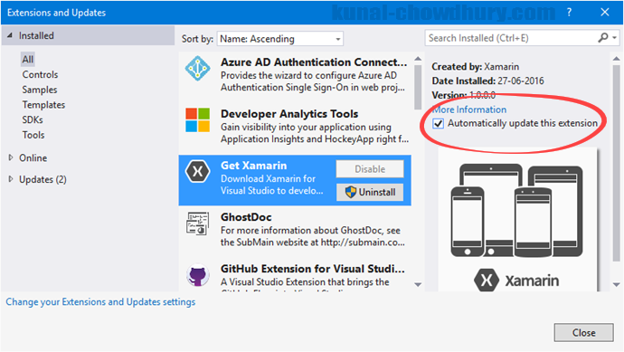The width and height of the screenshot is (624, 352).
Task: Click extension list scrollbar up arrow
Action: click(418, 59)
